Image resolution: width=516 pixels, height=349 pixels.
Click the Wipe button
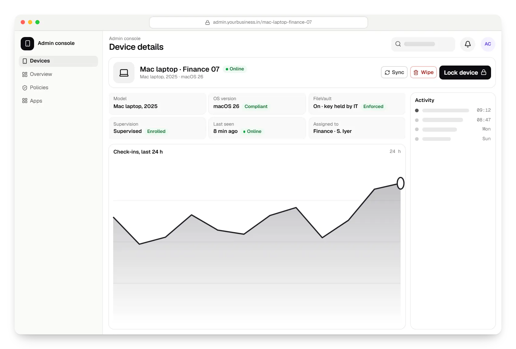tap(423, 73)
